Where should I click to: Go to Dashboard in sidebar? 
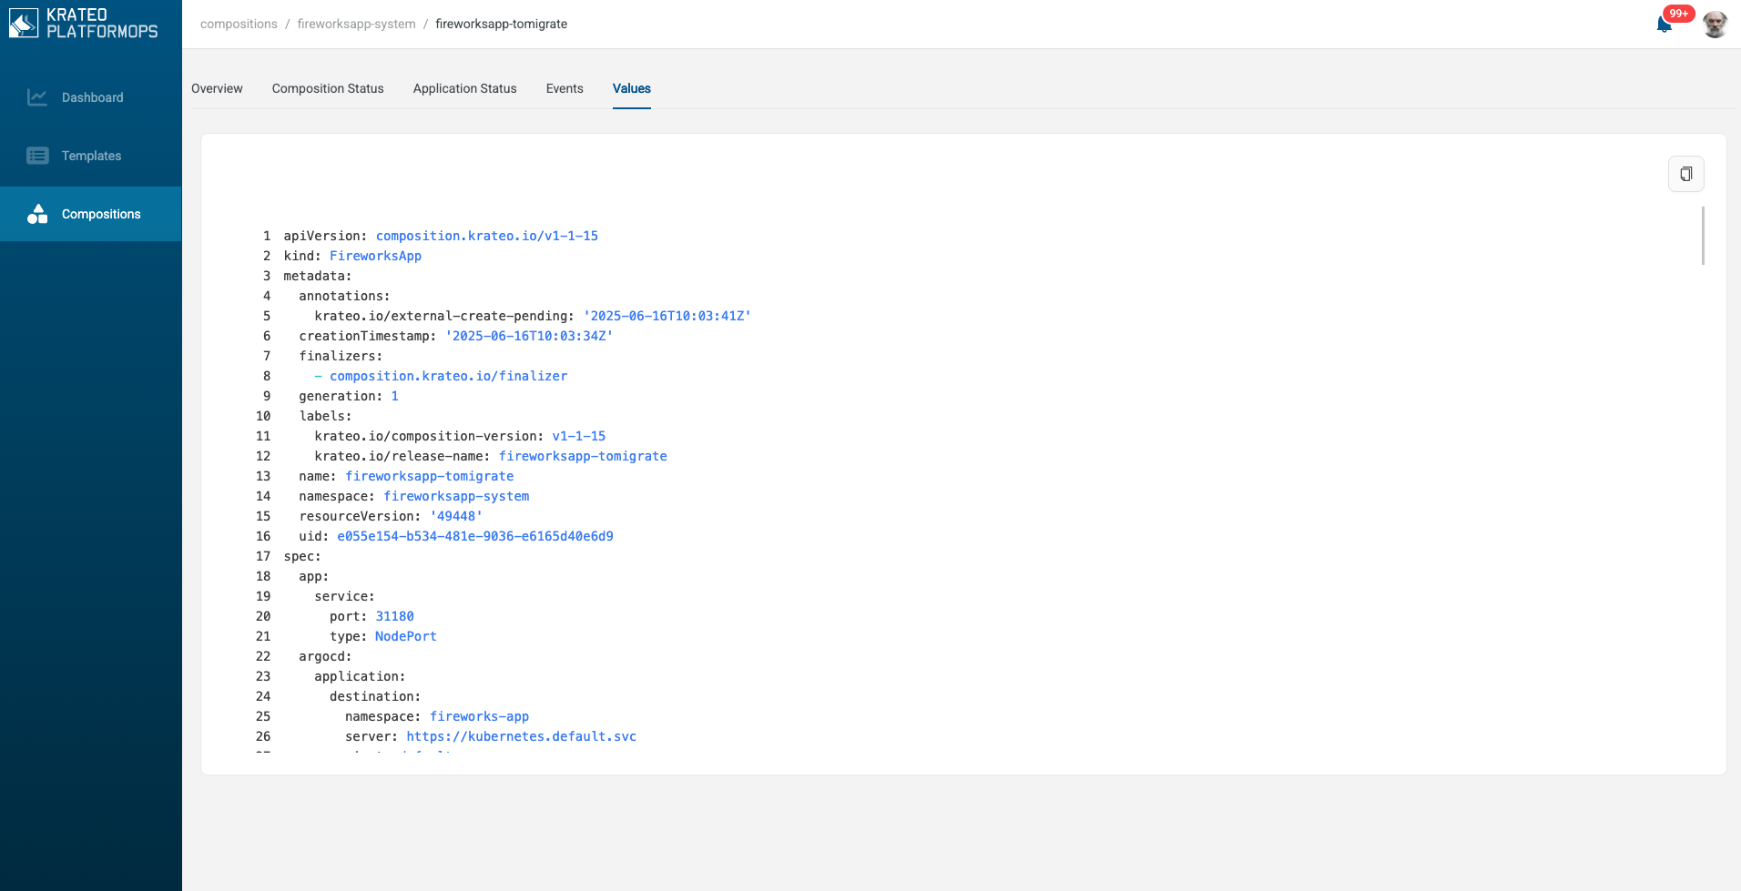click(x=91, y=97)
